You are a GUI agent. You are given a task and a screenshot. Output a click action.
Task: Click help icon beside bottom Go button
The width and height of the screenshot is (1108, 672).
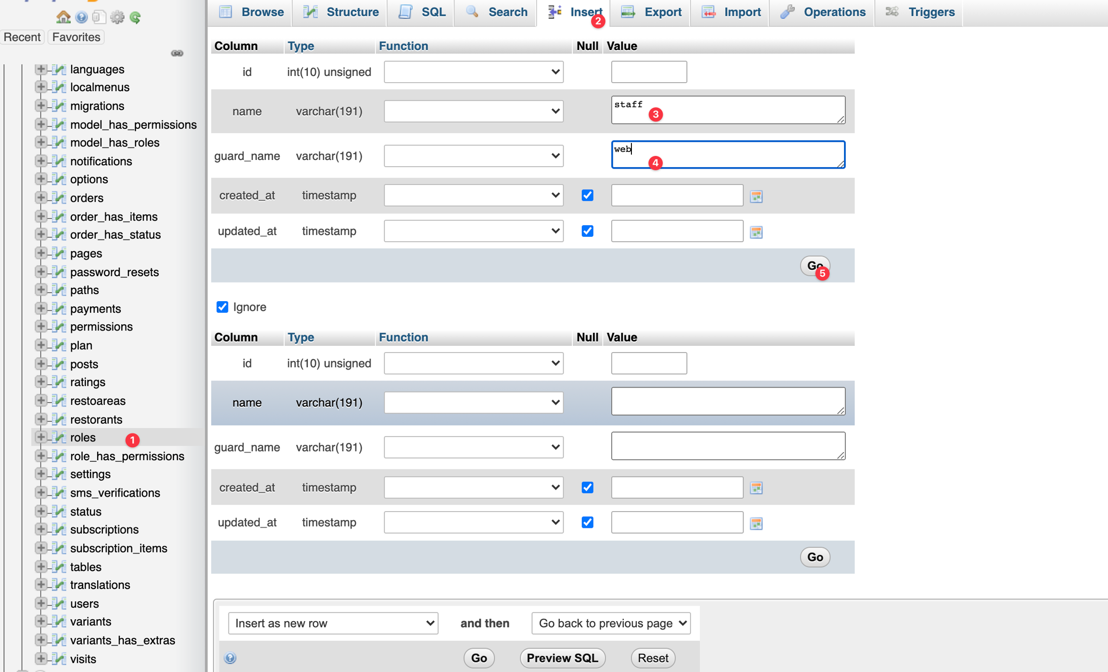(230, 658)
